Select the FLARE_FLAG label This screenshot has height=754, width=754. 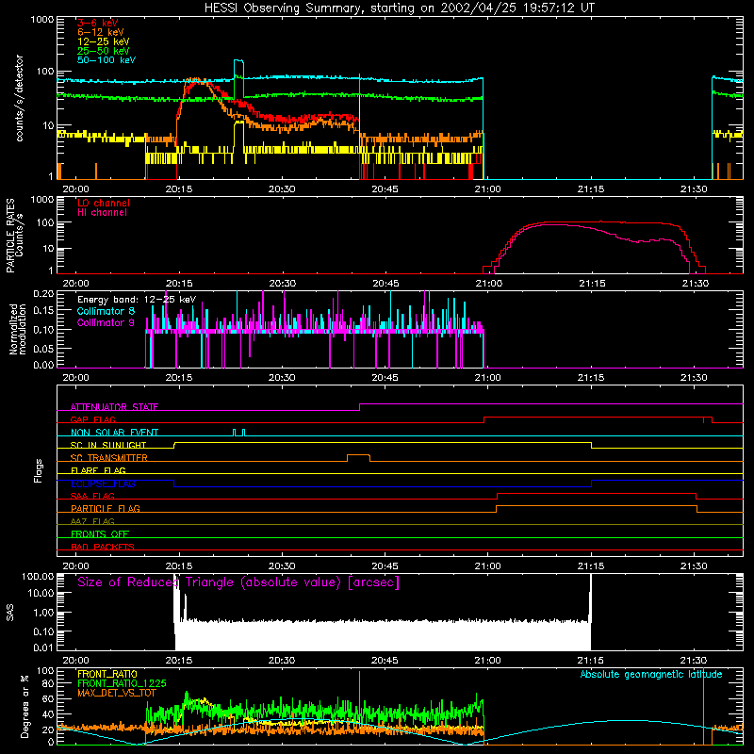click(98, 470)
